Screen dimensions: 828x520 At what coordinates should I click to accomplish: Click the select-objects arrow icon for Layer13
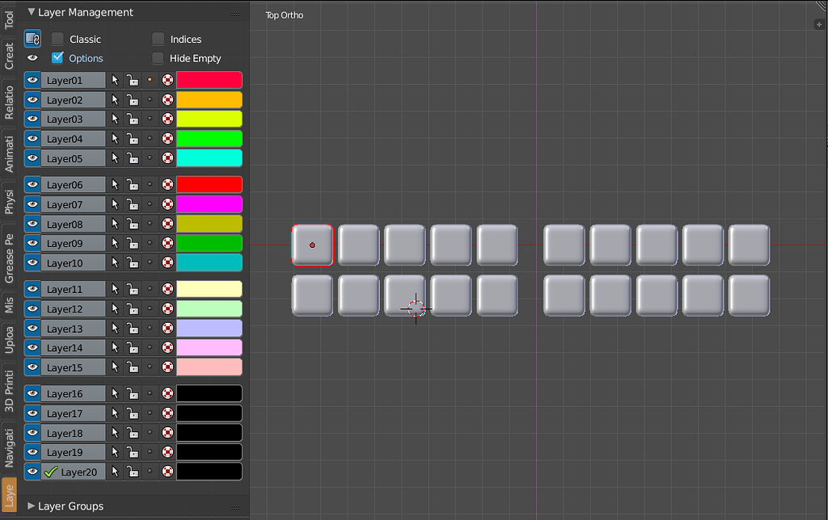[115, 328]
